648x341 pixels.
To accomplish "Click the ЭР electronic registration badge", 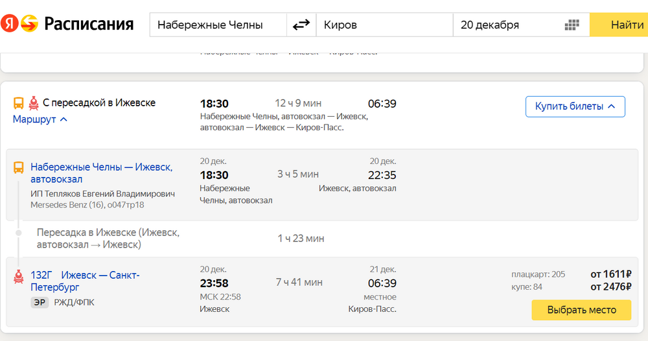I will [x=40, y=303].
